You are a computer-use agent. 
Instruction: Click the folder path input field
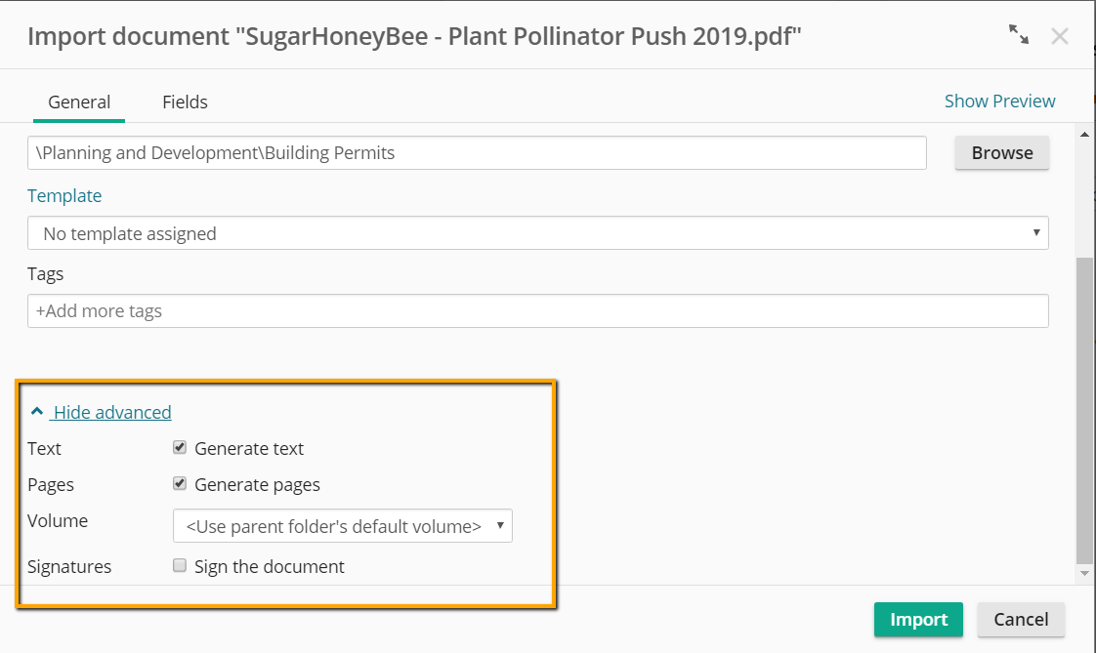point(477,153)
